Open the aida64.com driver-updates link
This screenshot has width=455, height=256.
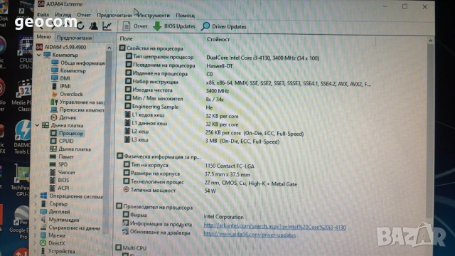pyautogui.click(x=250, y=235)
